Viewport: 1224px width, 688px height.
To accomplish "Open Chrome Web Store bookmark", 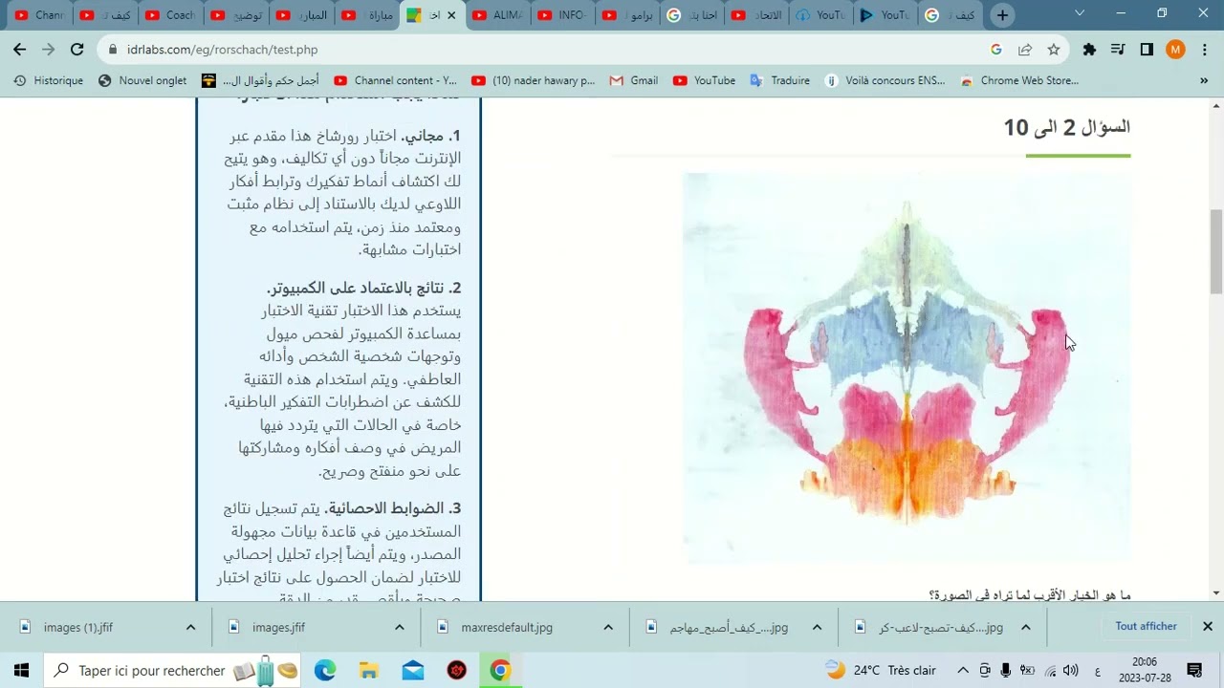I will [1019, 80].
